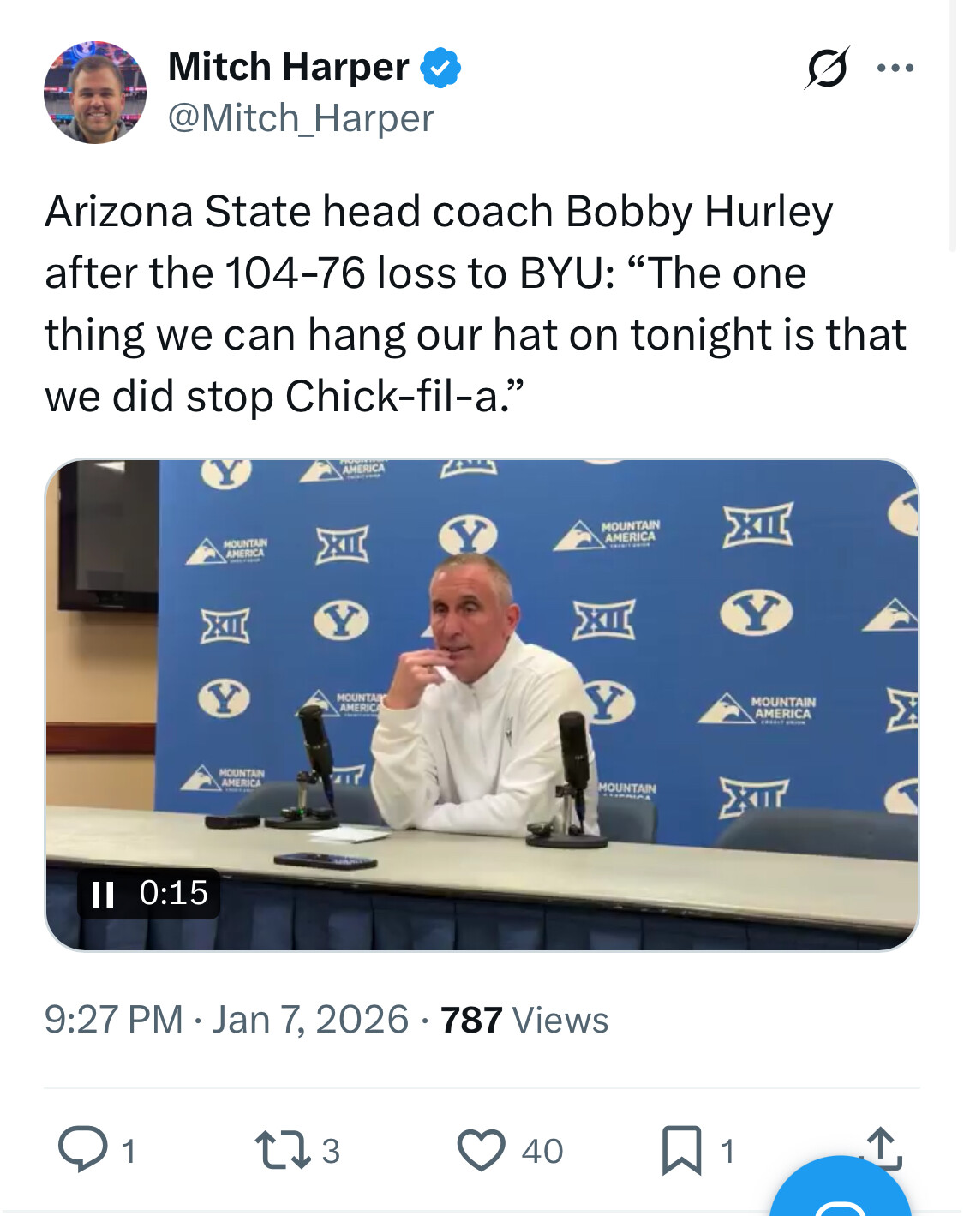This screenshot has width=964, height=1216.
Task: Bookmark this post
Action: [681, 1149]
